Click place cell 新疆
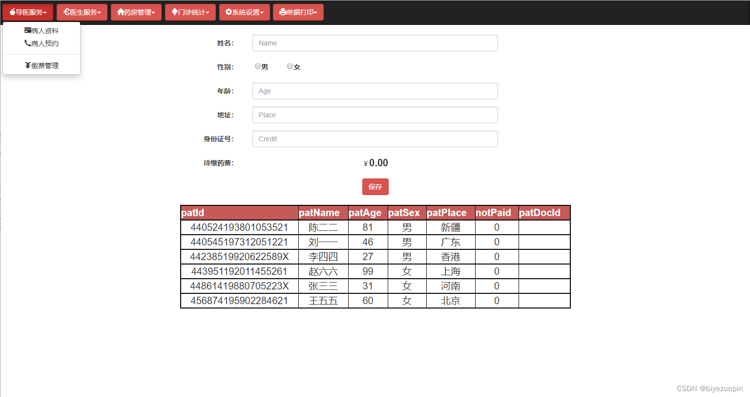 (451, 227)
